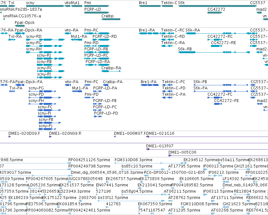Select the scny gene feature

[x=45, y=6]
